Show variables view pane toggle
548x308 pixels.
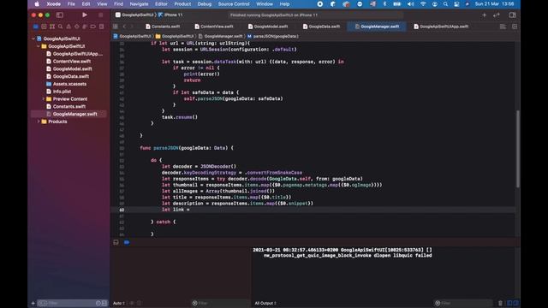click(509, 303)
